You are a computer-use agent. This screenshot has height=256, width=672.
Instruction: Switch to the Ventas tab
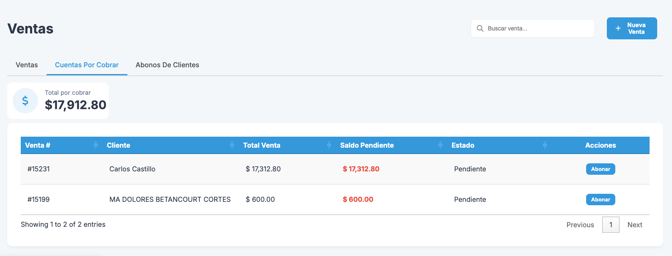(x=27, y=65)
